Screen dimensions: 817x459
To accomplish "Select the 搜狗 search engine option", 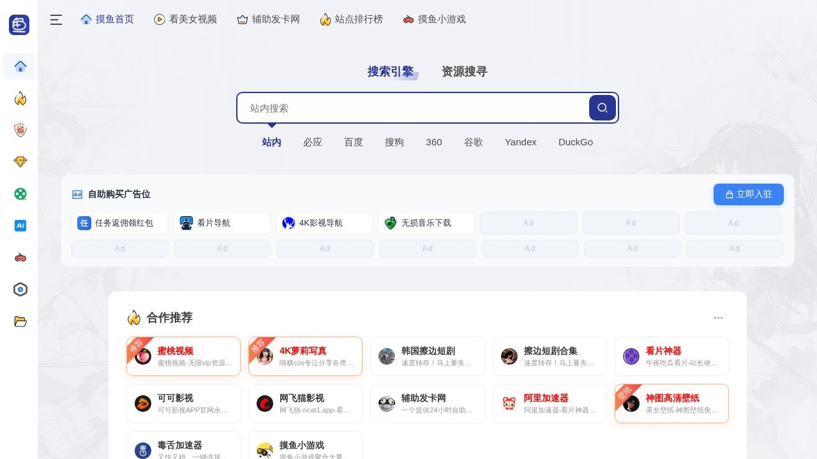I will [x=394, y=142].
